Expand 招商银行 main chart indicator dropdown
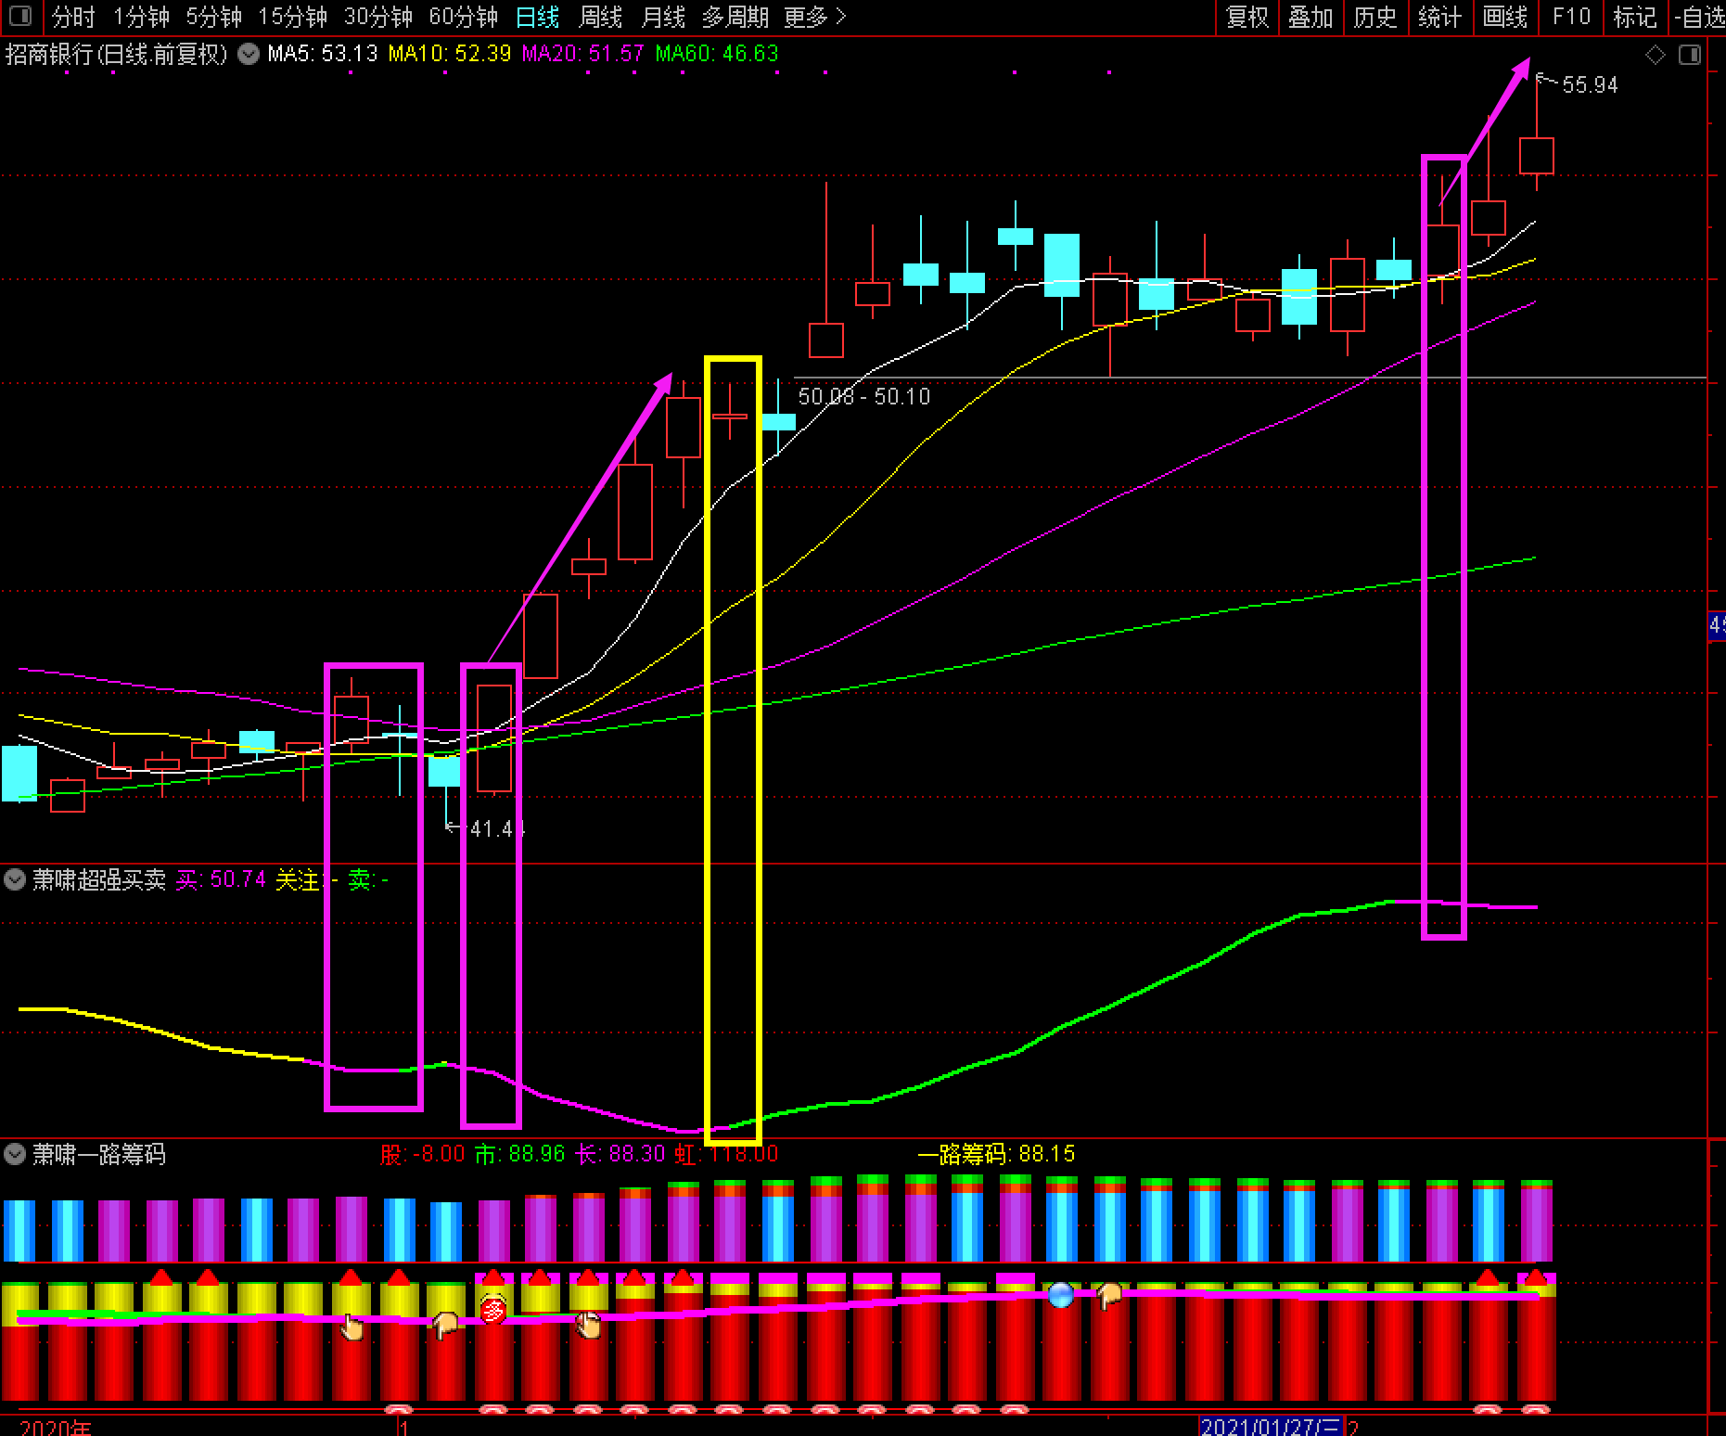The image size is (1726, 1436). [x=249, y=54]
